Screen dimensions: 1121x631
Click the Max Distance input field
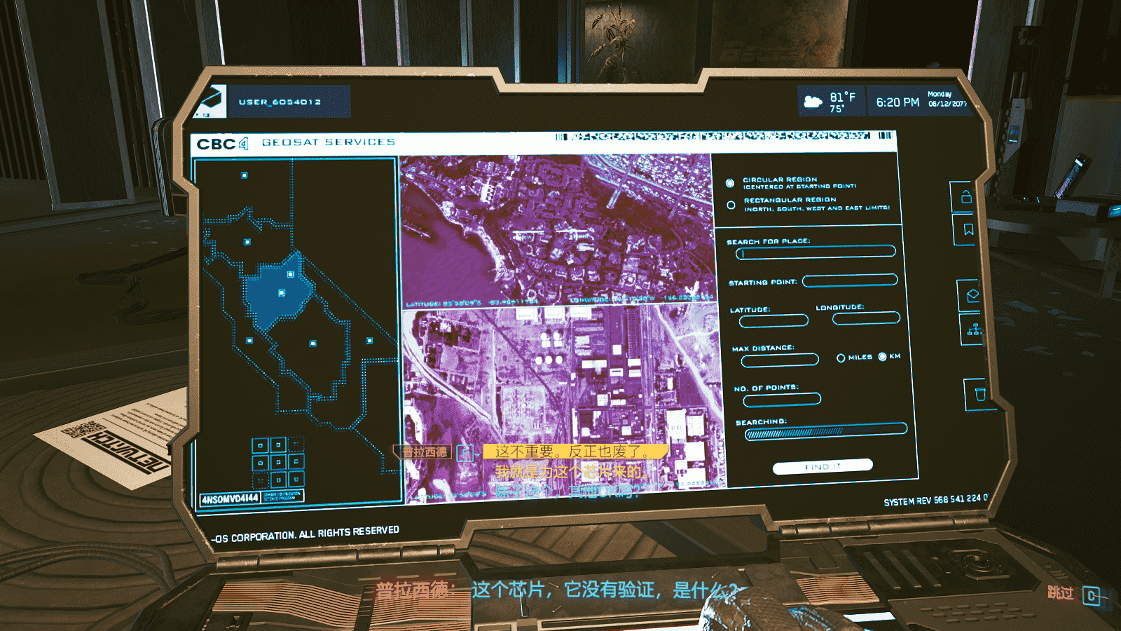780,360
